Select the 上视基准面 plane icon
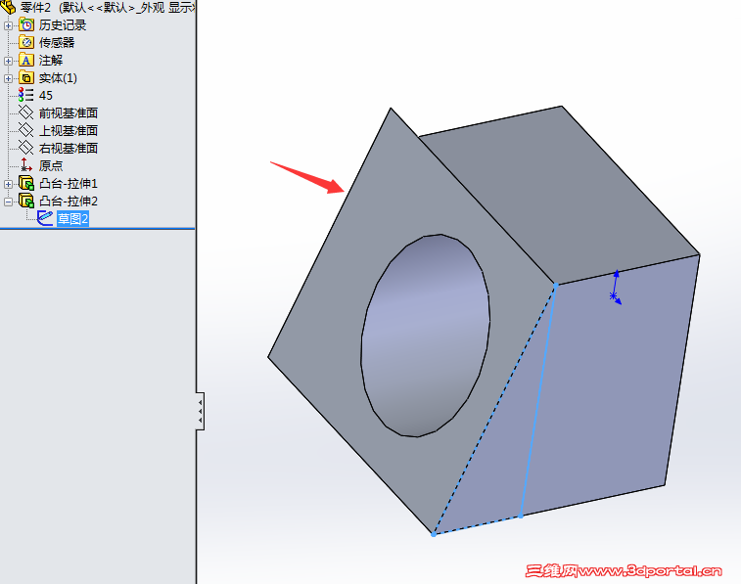This screenshot has height=584, width=741. 26,130
